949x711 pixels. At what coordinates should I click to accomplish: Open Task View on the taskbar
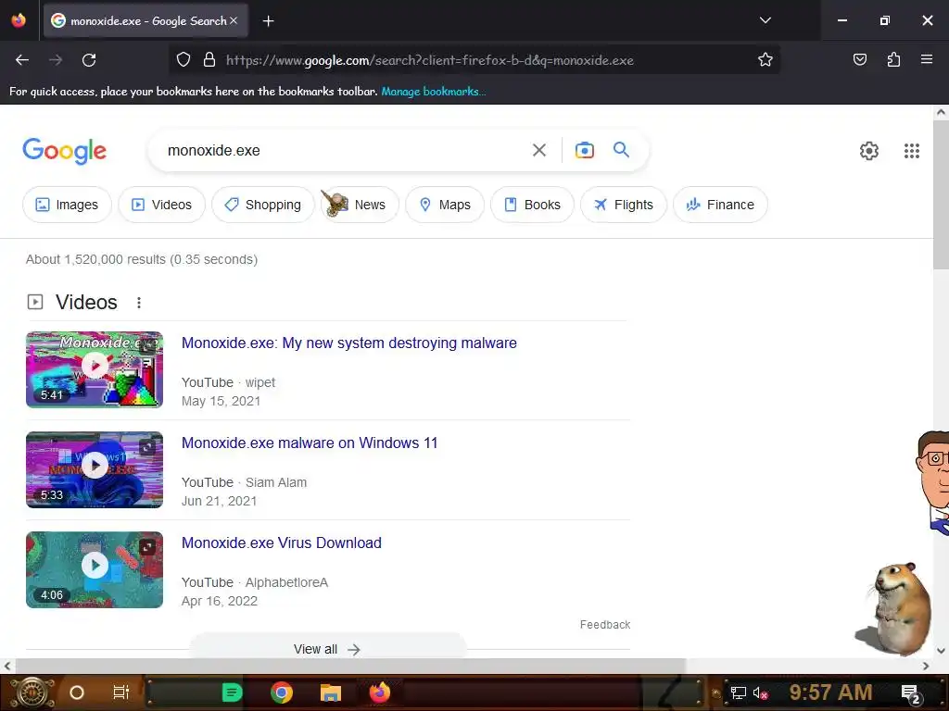[x=121, y=692]
